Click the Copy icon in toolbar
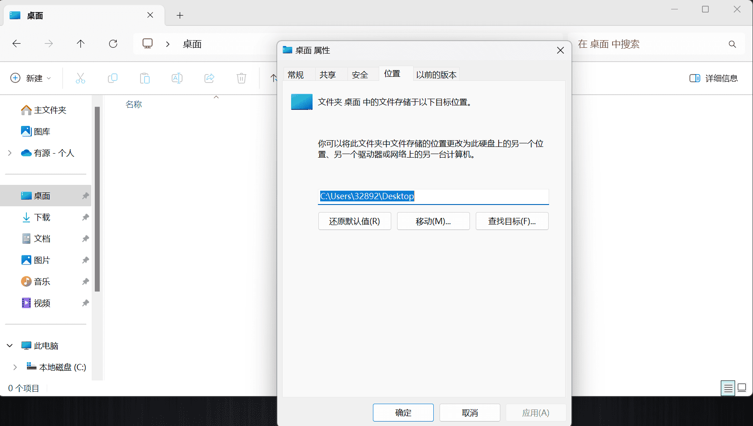753x426 pixels. [113, 79]
